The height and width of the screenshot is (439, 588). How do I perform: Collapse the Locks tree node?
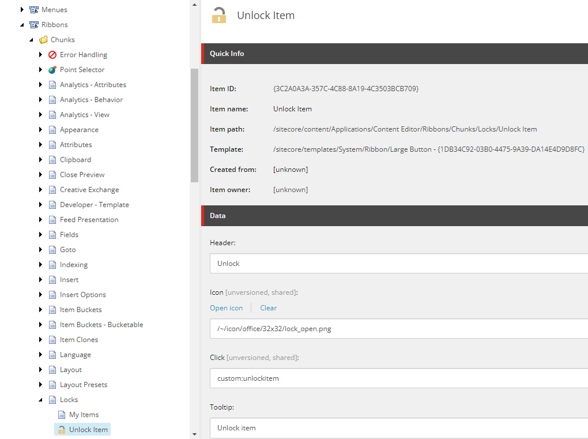(x=41, y=400)
